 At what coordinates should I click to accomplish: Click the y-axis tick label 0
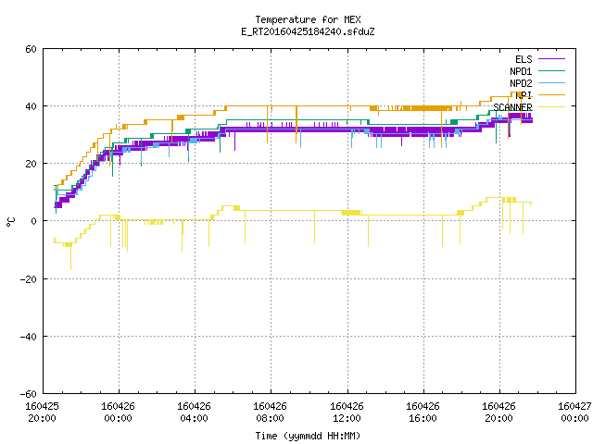point(34,221)
